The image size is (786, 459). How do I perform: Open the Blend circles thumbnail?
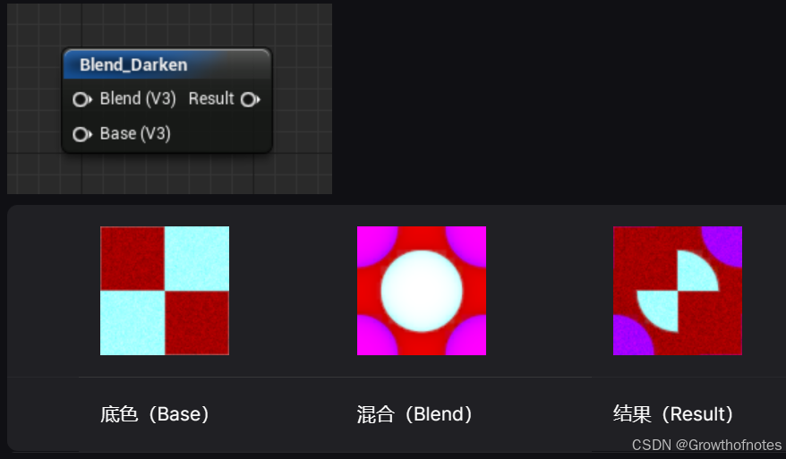[x=422, y=291]
